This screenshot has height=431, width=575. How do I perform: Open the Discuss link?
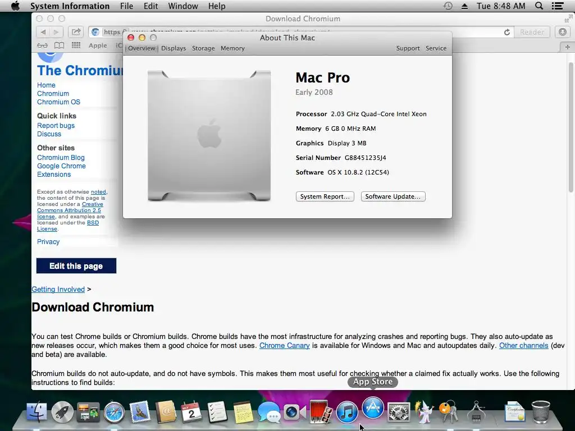point(49,134)
